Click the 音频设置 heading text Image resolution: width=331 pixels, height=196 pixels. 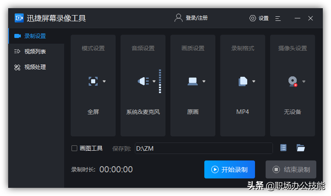[143, 48]
